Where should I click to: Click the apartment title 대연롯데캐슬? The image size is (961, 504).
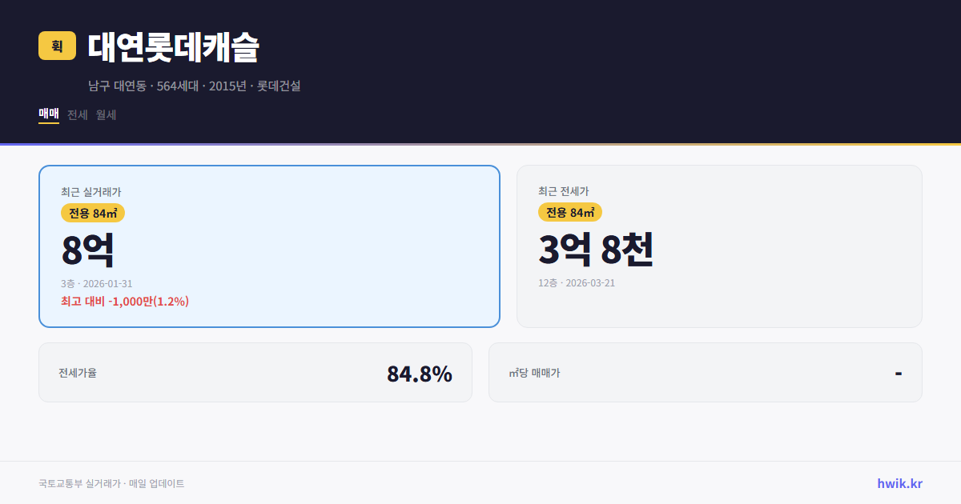click(174, 48)
